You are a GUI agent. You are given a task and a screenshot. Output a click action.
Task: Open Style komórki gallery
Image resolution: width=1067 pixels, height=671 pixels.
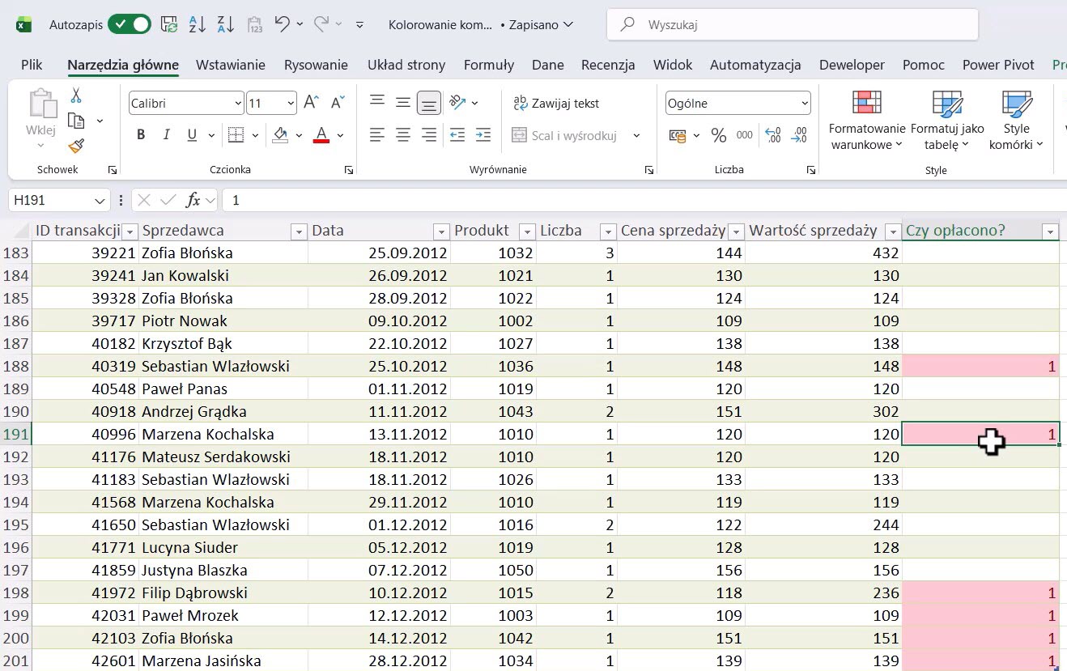point(1016,120)
